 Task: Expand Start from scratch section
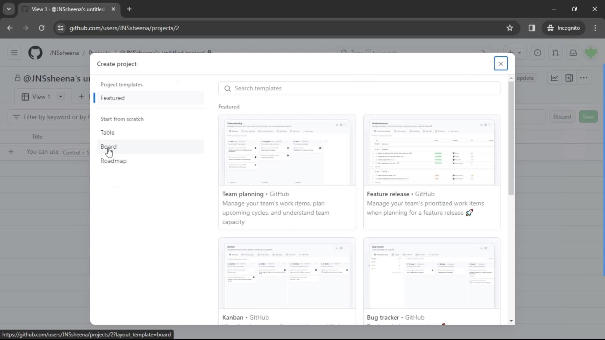click(122, 119)
